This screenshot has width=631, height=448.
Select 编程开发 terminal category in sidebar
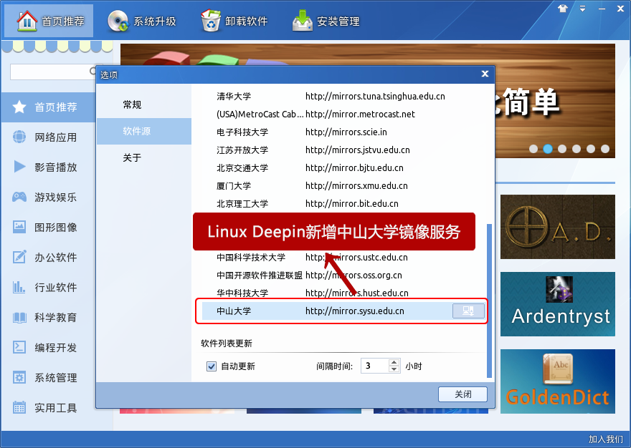click(x=48, y=348)
